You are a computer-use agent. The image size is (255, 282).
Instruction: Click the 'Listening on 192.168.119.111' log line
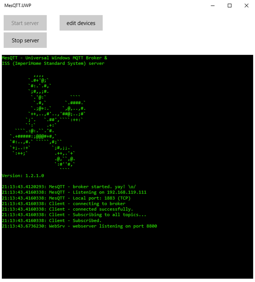click(74, 192)
